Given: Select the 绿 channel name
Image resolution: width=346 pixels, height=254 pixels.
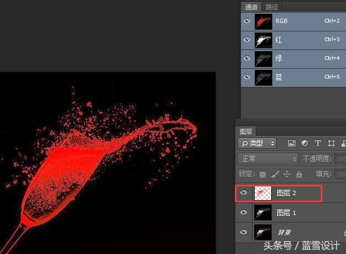Looking at the screenshot, I should [278, 58].
